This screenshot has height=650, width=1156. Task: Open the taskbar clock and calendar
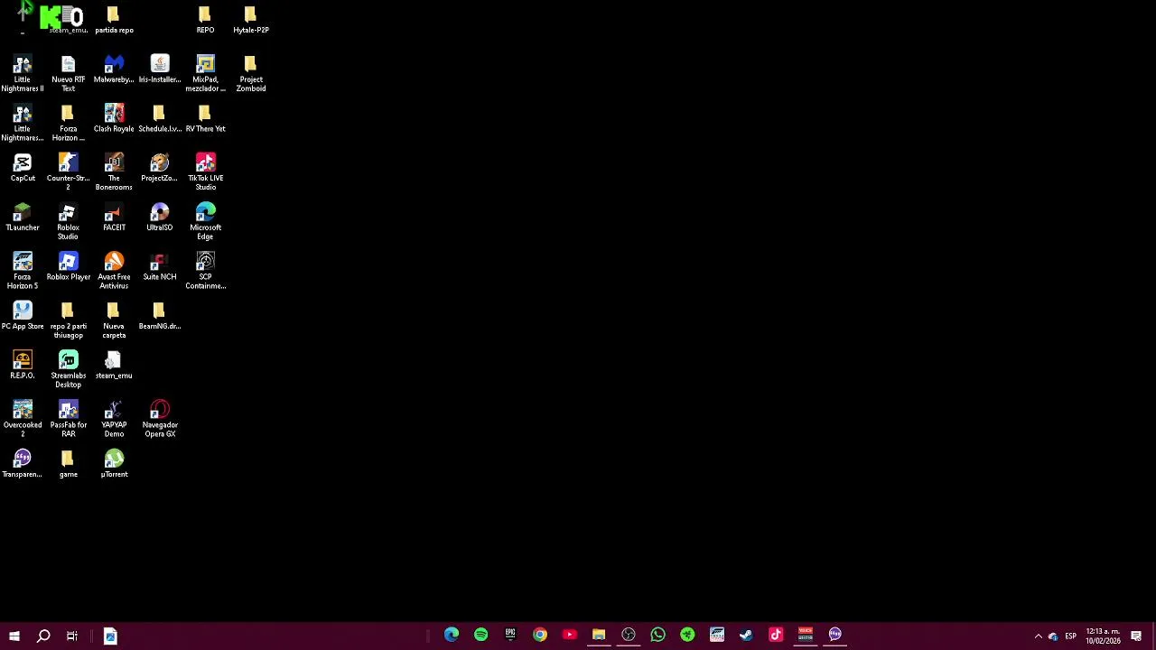[1103, 636]
